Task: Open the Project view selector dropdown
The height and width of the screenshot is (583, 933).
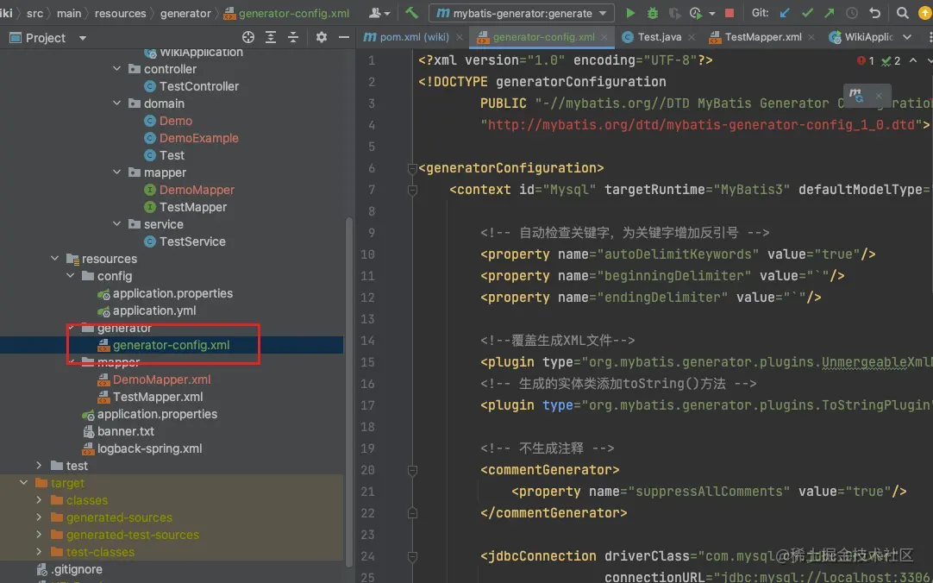Action: click(83, 38)
